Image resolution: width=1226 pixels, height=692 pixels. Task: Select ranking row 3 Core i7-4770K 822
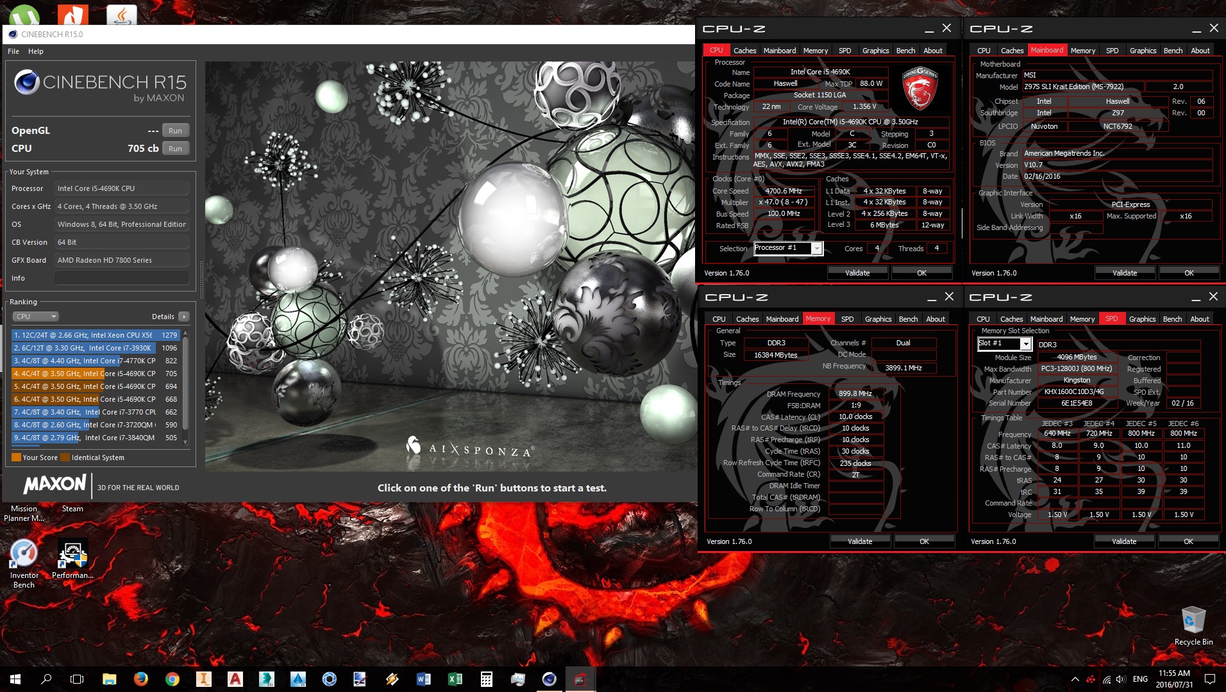point(96,361)
